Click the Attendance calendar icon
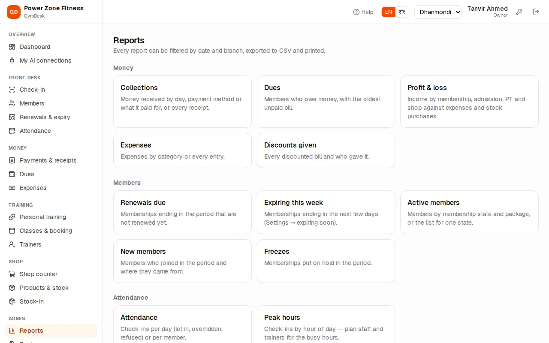 point(12,131)
